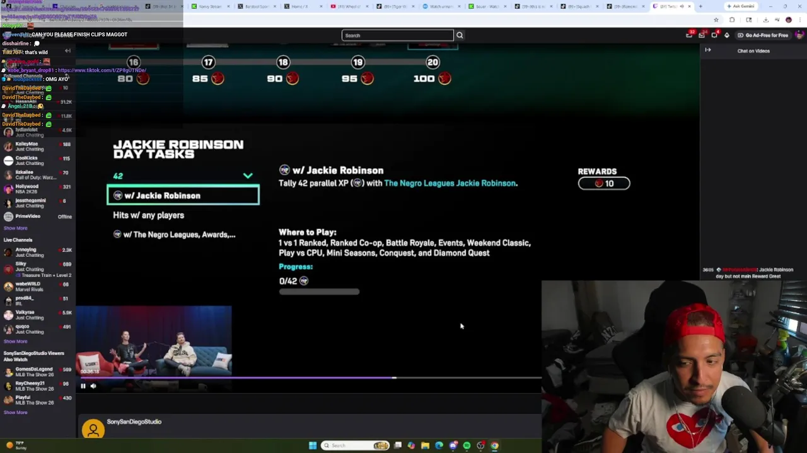Collapse the Twitch left sidebar arrow
This screenshot has height=453, width=807.
coord(67,51)
